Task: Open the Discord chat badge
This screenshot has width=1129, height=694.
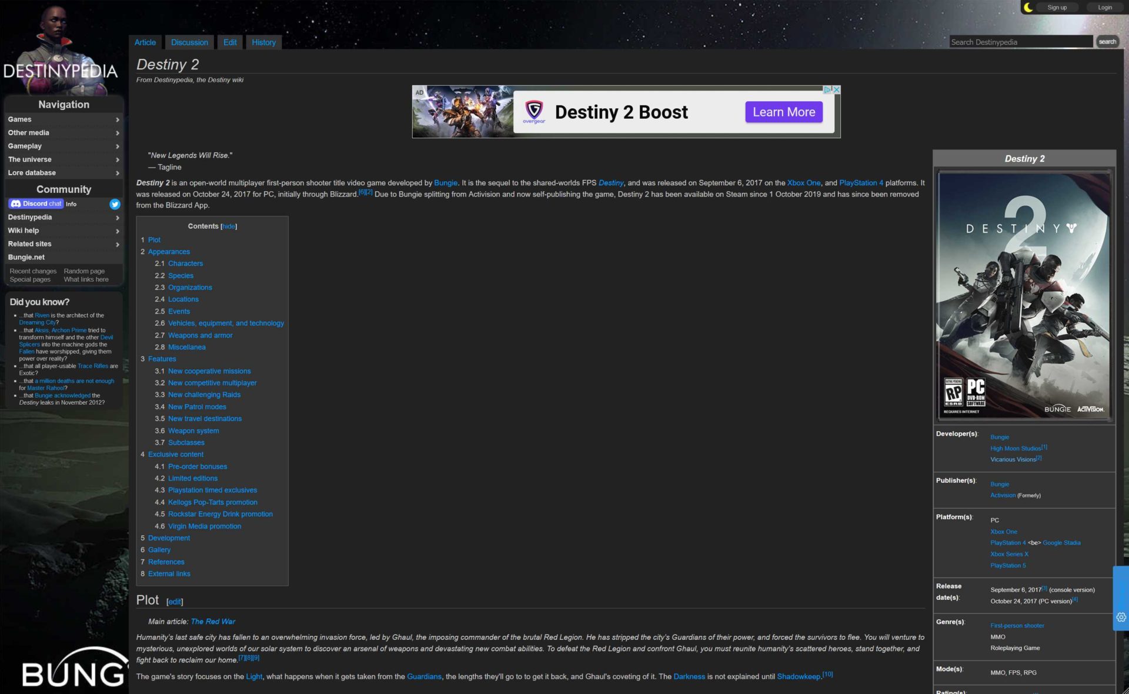Action: 36,203
